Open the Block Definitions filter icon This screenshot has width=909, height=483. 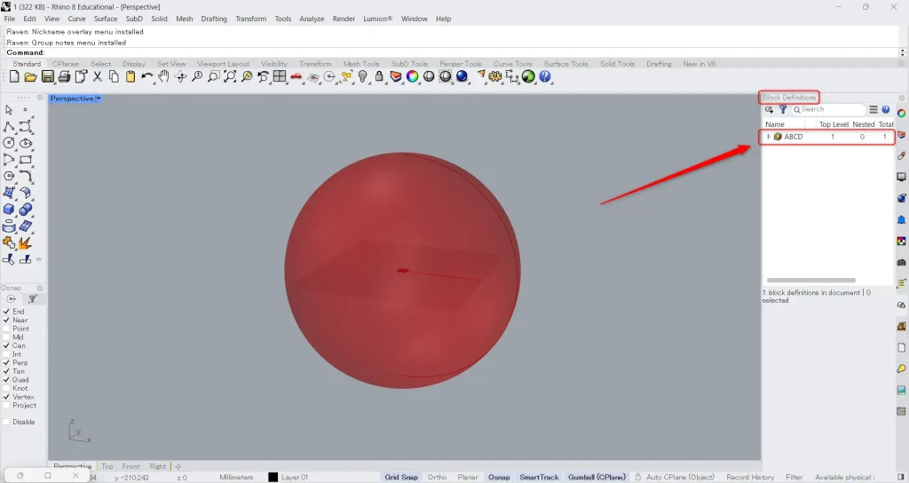[x=783, y=110]
